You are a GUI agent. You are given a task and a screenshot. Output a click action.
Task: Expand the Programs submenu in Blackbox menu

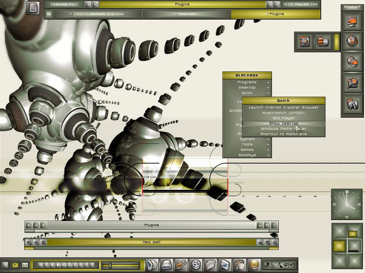247,82
